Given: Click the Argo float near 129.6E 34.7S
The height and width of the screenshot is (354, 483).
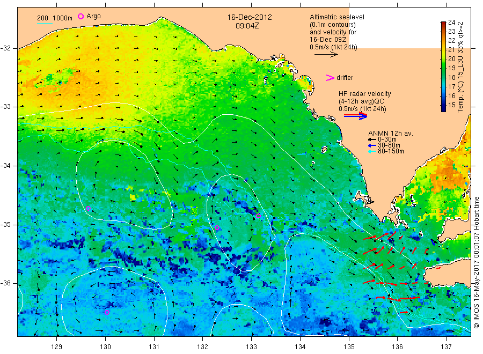Looking at the screenshot, I should (88, 209).
